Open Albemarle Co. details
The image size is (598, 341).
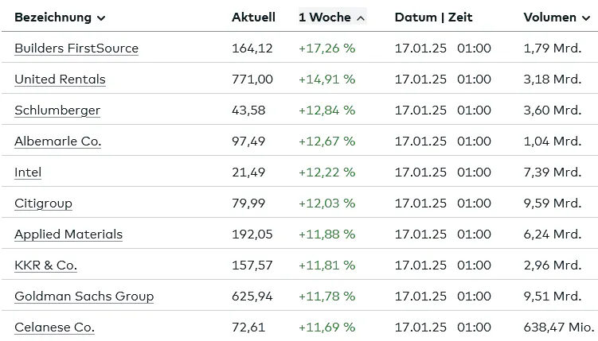tap(57, 141)
